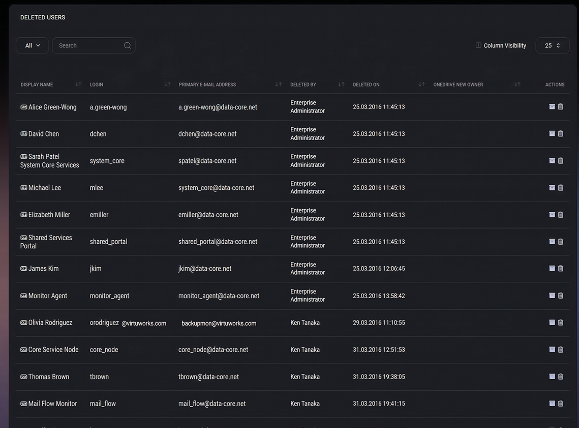Screen dimensions: 579x428
Task: Click trash icon for Olivia Rodriguez
Action: (561, 323)
